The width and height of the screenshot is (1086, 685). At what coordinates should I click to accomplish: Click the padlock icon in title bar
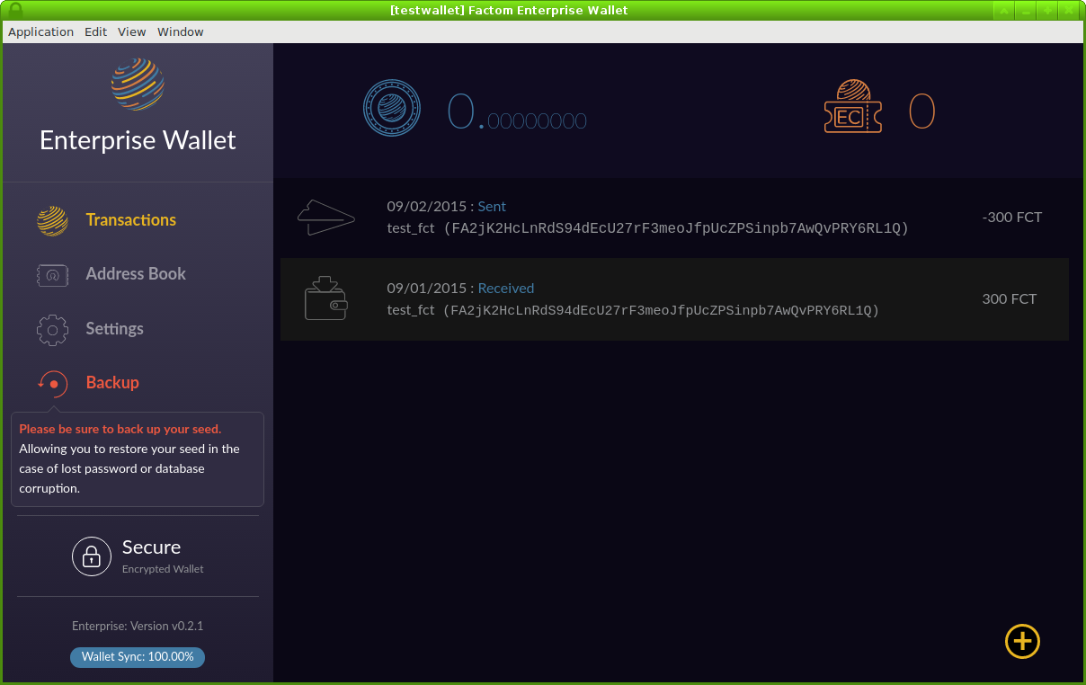point(14,11)
